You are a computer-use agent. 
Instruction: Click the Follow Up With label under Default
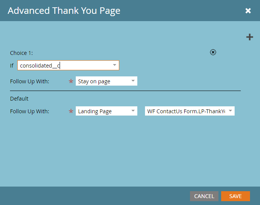tap(30, 111)
